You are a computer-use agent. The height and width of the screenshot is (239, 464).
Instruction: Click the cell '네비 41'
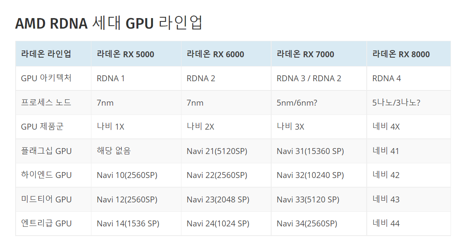coord(409,151)
